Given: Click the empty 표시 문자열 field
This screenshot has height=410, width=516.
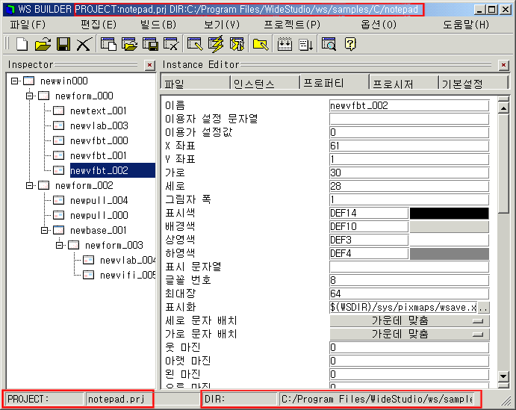Looking at the screenshot, I should point(409,267).
